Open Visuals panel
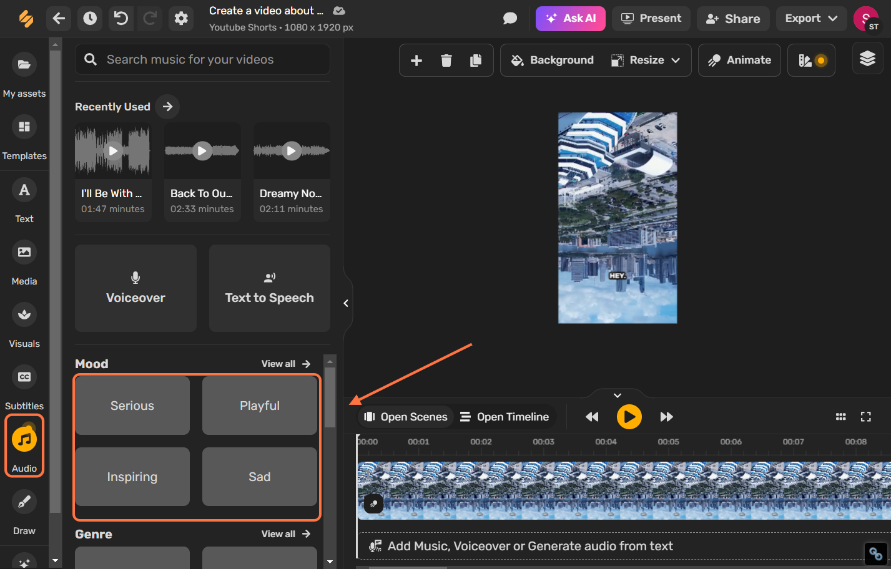This screenshot has width=891, height=569. click(24, 326)
